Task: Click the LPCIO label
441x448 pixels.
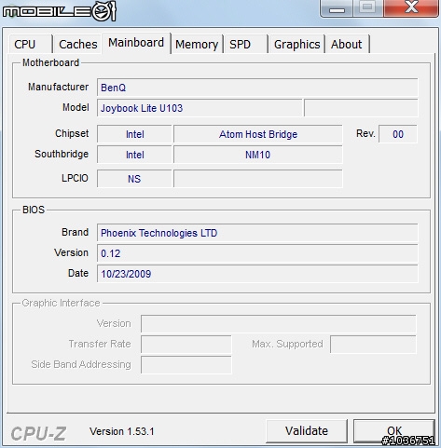Action: [x=75, y=178]
